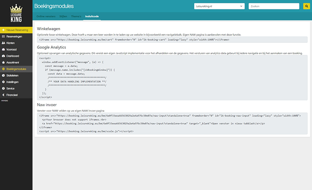Click the pie chart icon beside Statistieken
This screenshot has width=312, height=190.
(x=4, y=76)
